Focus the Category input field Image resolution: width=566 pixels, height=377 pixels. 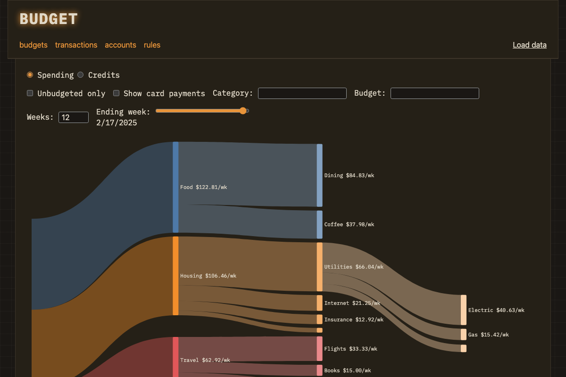tap(302, 93)
